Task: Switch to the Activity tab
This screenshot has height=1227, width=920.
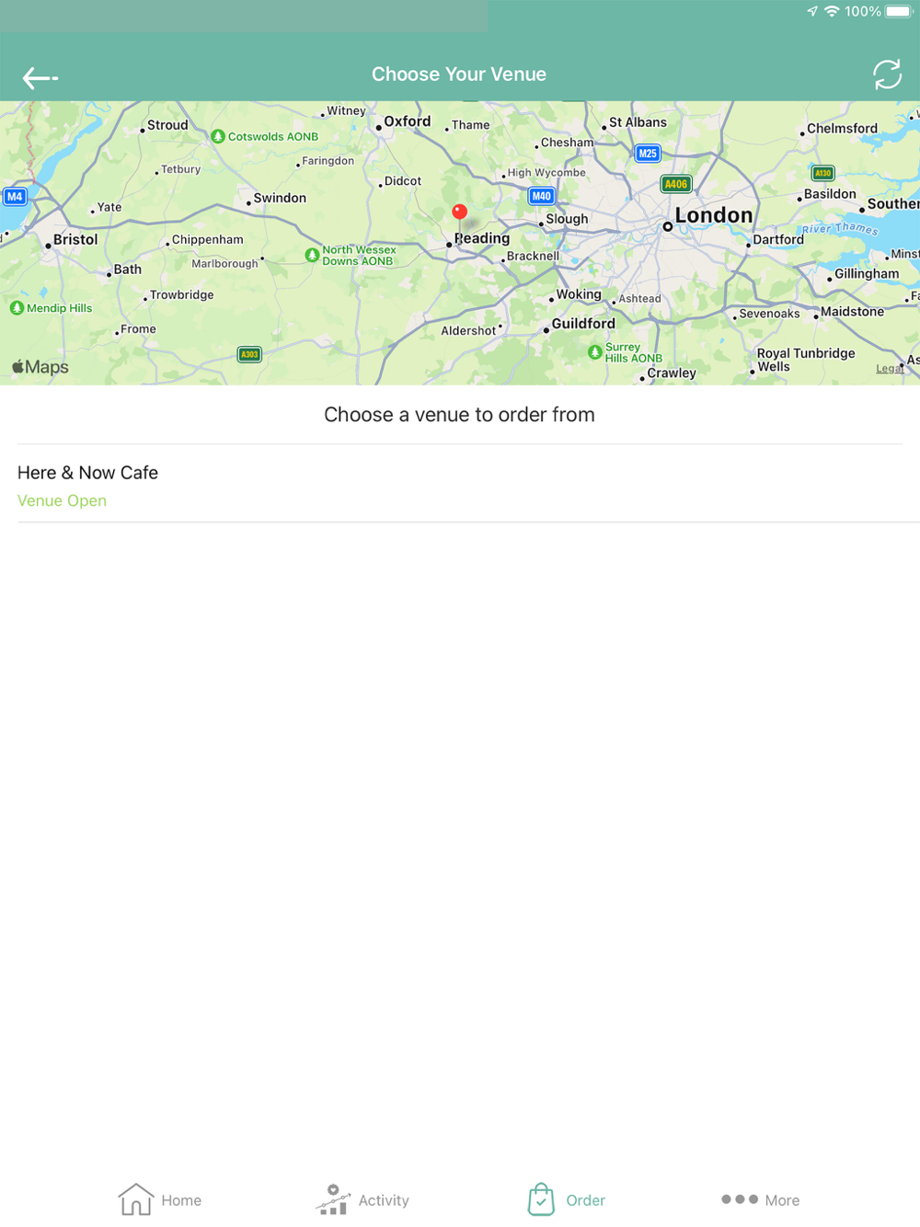Action: [362, 1199]
